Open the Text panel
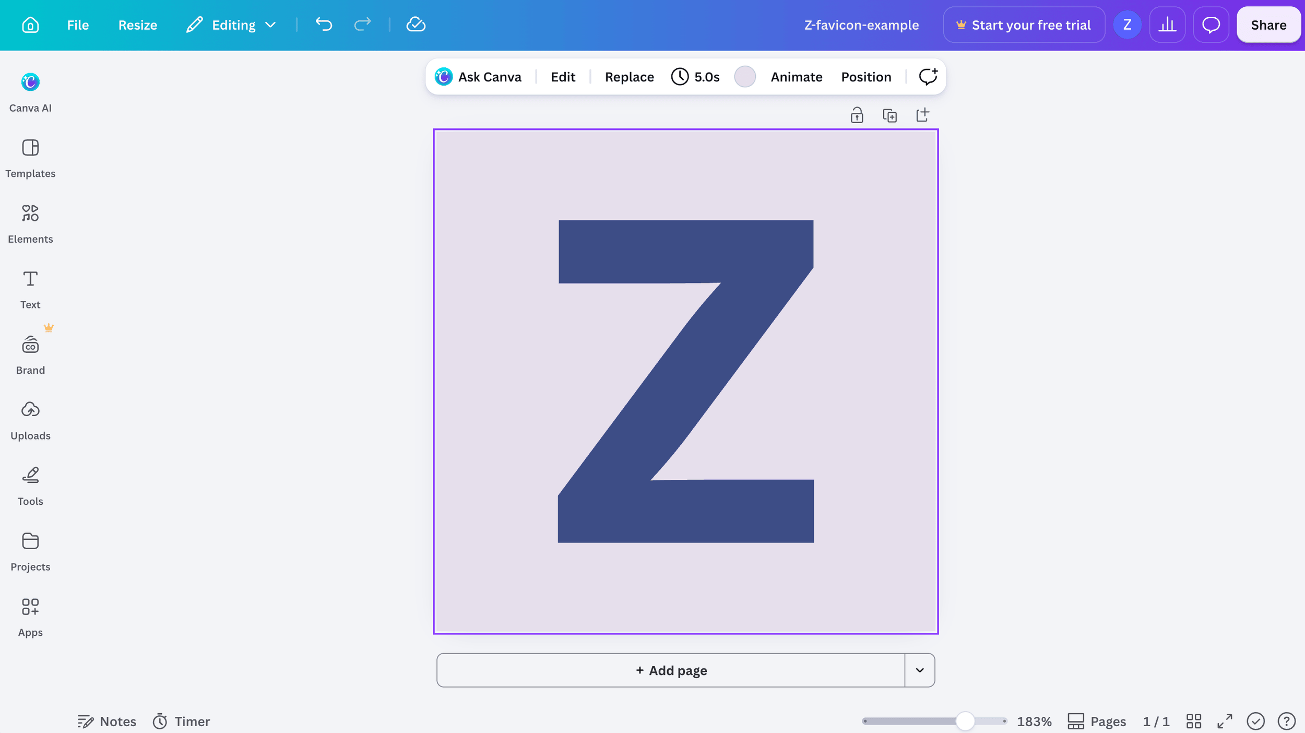1305x733 pixels. click(30, 289)
